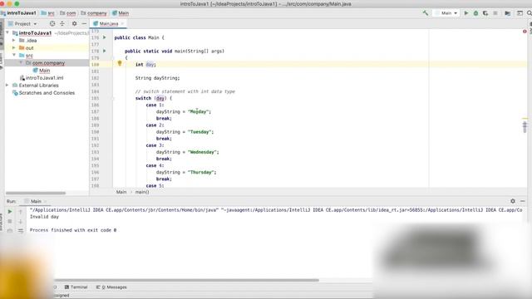Select the com.company package row
Image resolution: width=532 pixels, height=299 pixels.
pyautogui.click(x=47, y=63)
